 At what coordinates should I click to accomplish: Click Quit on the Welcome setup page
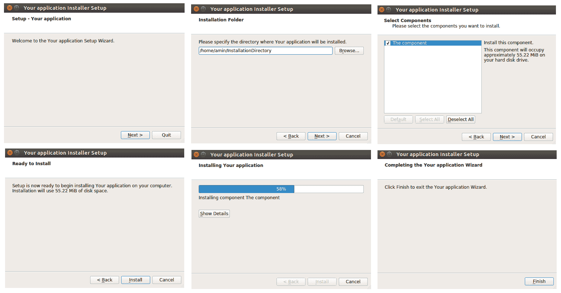point(166,135)
